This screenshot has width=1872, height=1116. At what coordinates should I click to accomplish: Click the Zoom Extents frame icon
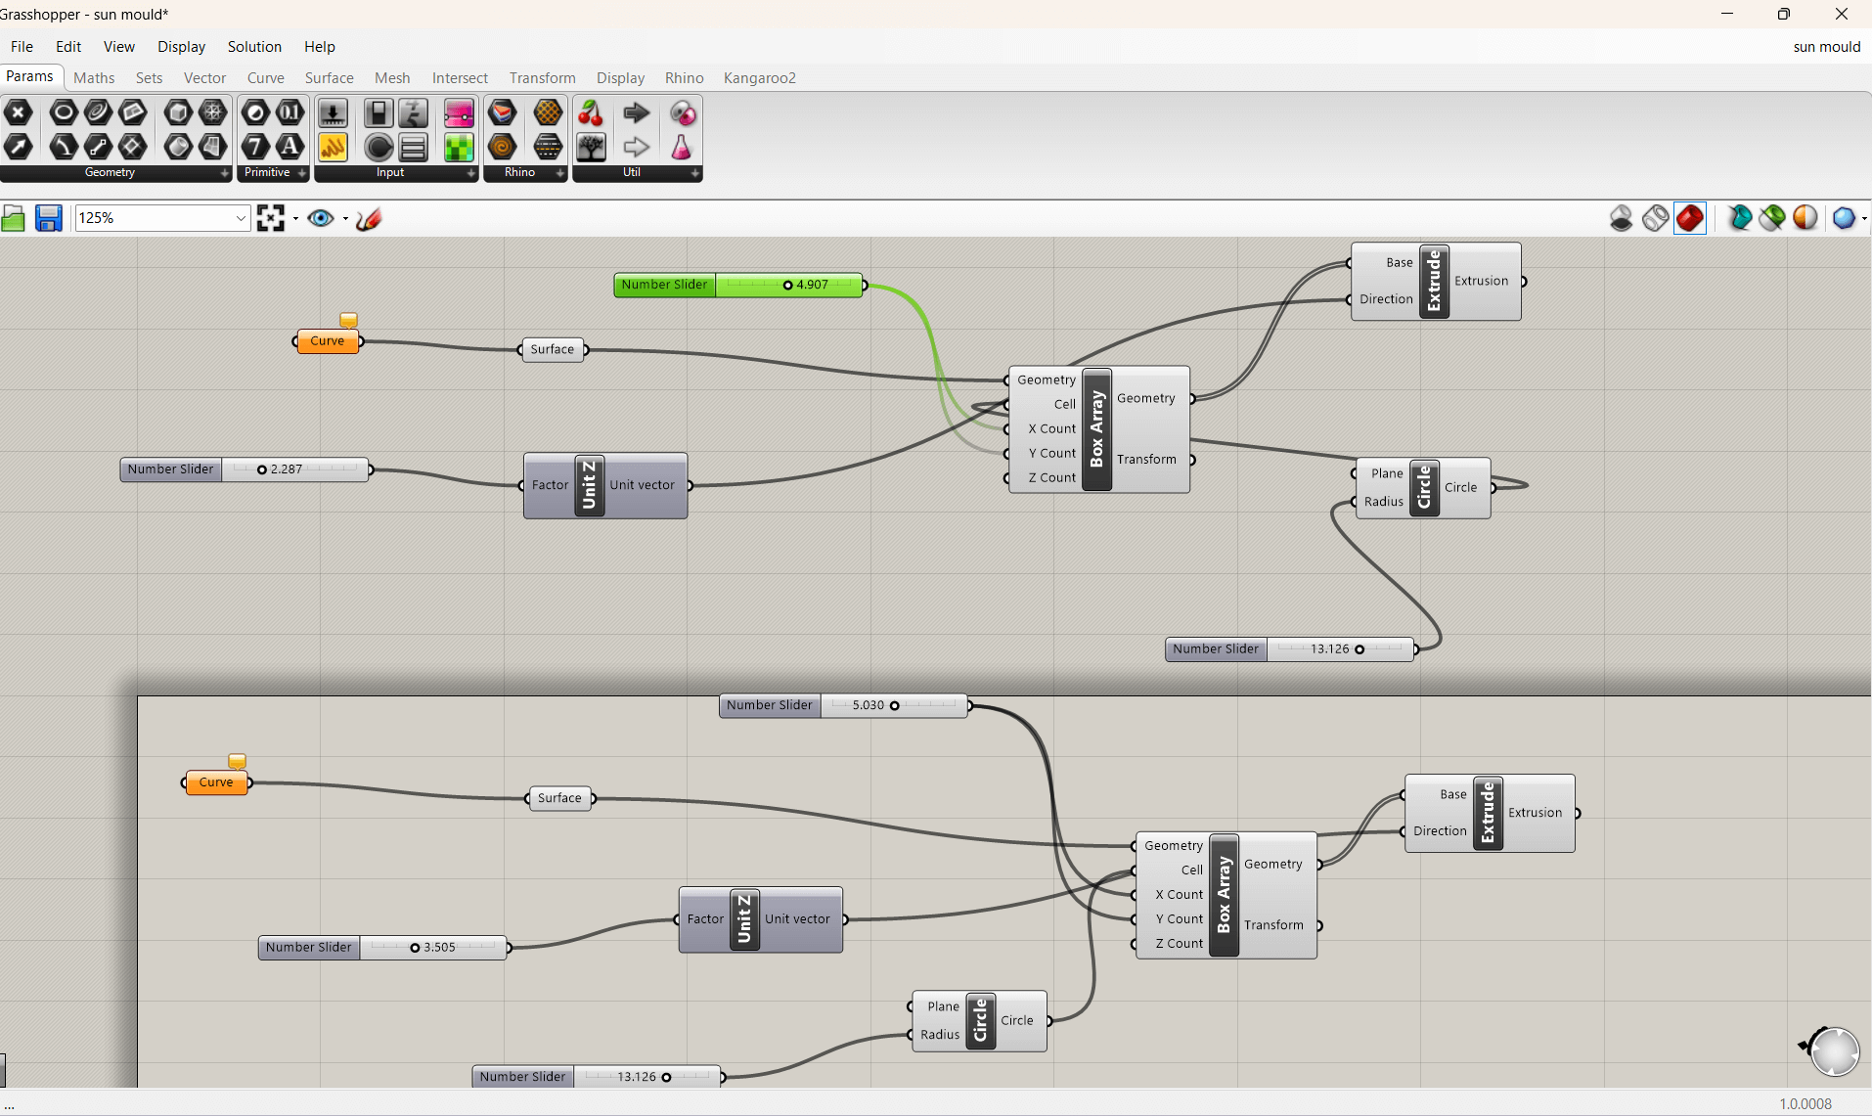click(271, 218)
